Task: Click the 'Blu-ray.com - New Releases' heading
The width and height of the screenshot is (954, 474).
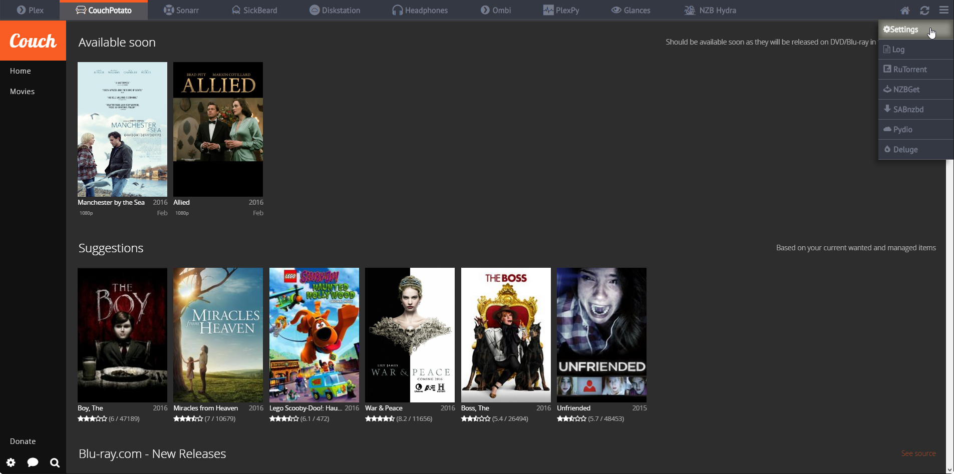Action: (152, 454)
